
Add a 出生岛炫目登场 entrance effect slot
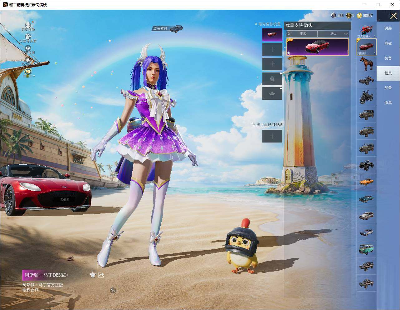[x=272, y=136]
